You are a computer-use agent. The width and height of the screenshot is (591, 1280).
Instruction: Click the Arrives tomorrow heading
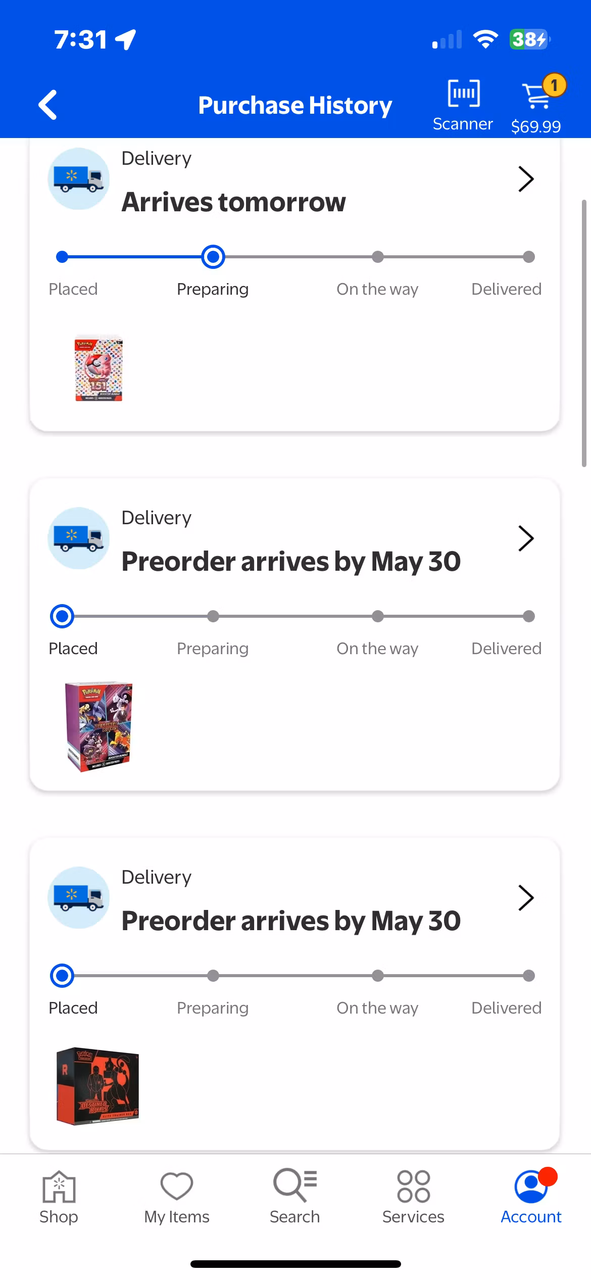point(234,202)
